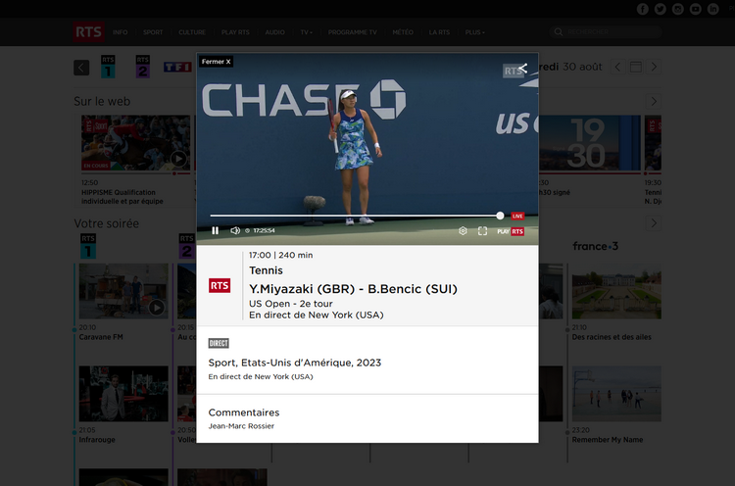This screenshot has height=486, width=735.
Task: Open the PLAY RTS menu item
Action: coord(235,32)
